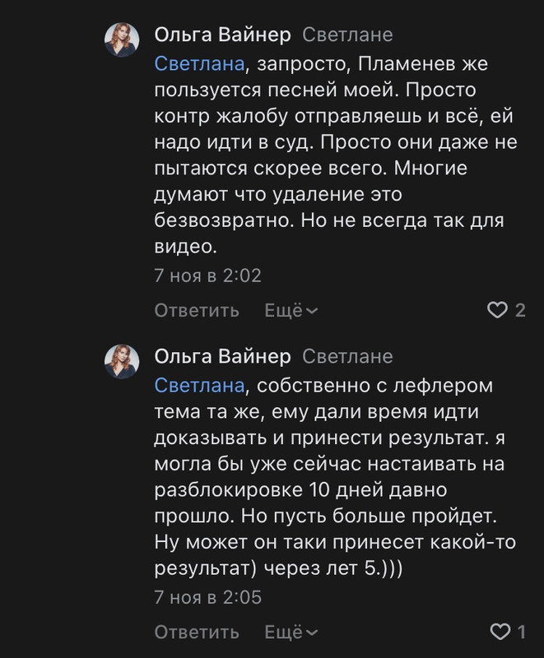
Task: Click the gray Светлане link in the first comment
Action: (347, 35)
